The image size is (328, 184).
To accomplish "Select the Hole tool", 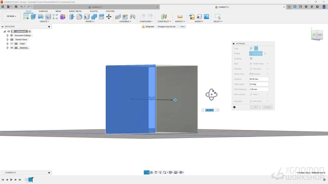I will coord(48,17).
